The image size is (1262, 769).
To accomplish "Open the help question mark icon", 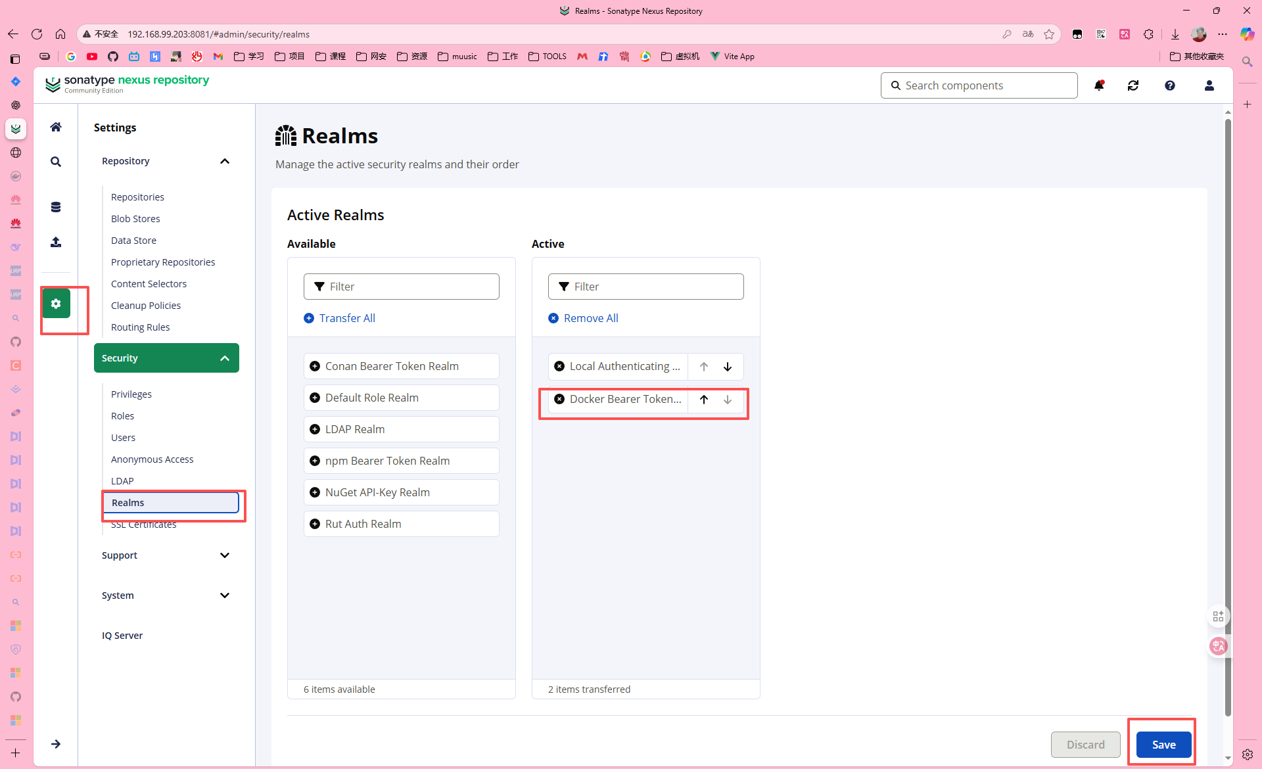I will (1170, 85).
